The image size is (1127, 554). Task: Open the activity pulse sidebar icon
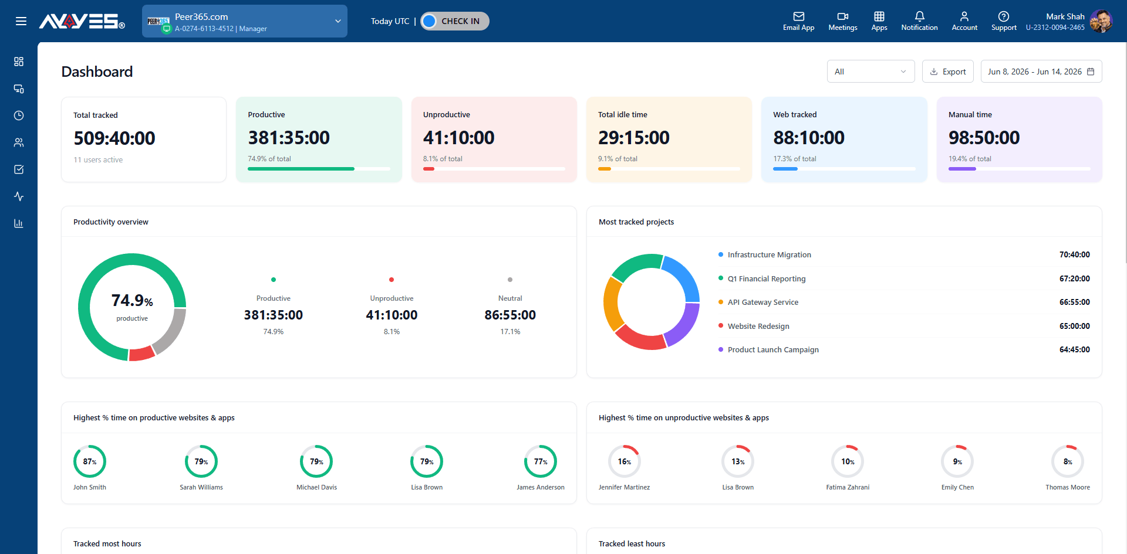point(19,196)
